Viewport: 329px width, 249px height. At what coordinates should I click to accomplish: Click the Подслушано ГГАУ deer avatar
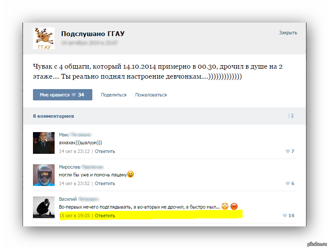click(44, 38)
